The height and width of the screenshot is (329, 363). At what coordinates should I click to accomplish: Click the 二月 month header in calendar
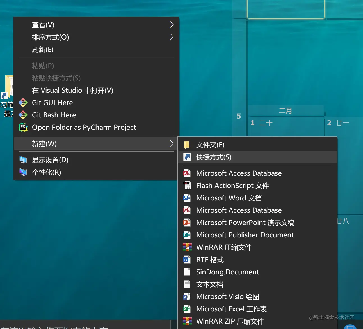[285, 111]
